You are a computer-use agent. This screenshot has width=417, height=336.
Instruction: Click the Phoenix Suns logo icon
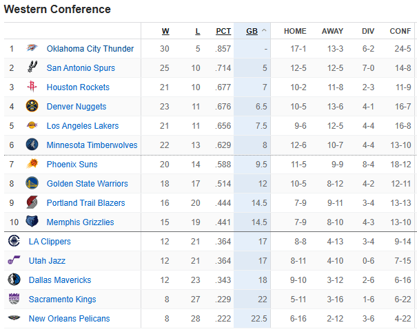click(32, 165)
